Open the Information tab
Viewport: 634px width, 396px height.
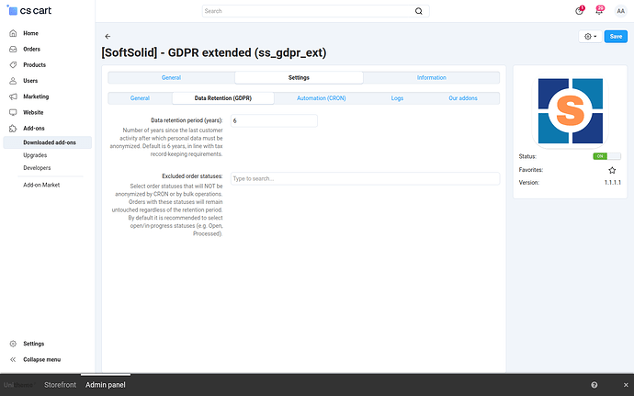[432, 78]
